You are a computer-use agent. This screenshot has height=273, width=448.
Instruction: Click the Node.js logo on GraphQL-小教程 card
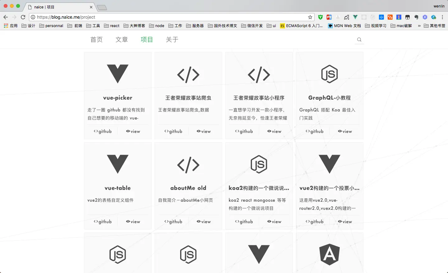click(x=329, y=74)
